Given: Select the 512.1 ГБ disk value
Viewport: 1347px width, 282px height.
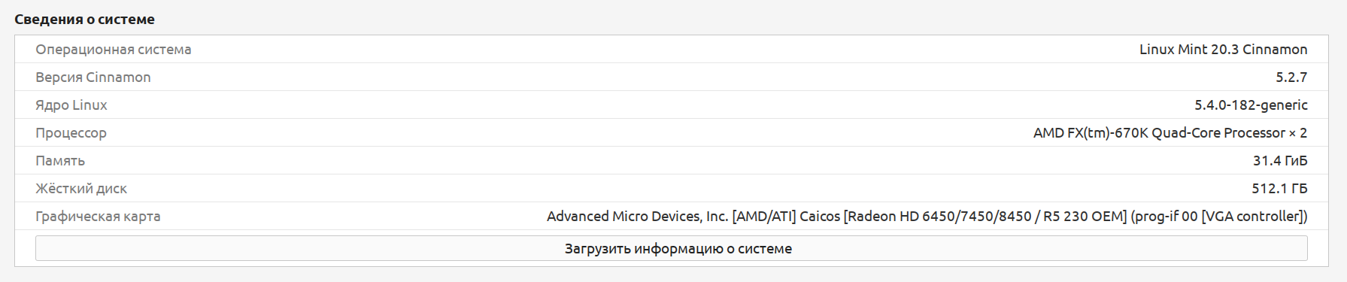Looking at the screenshot, I should pos(1279,189).
